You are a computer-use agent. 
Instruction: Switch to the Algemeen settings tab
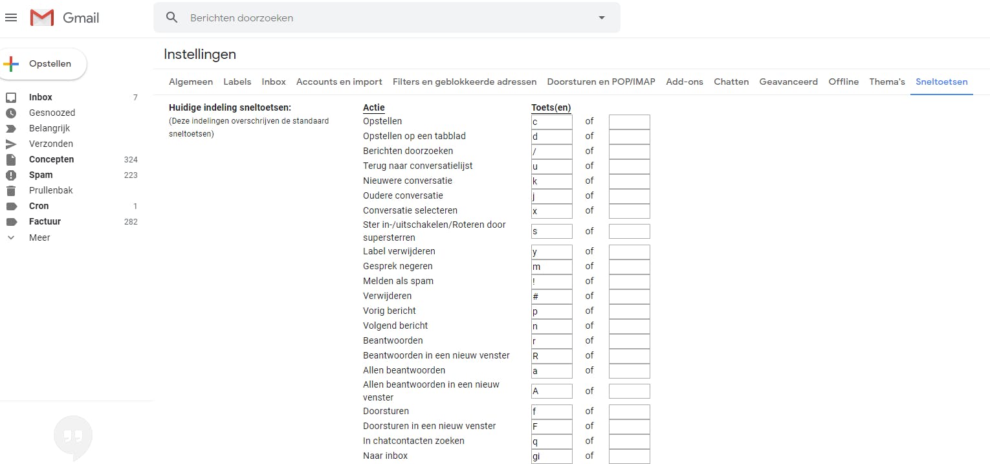191,82
